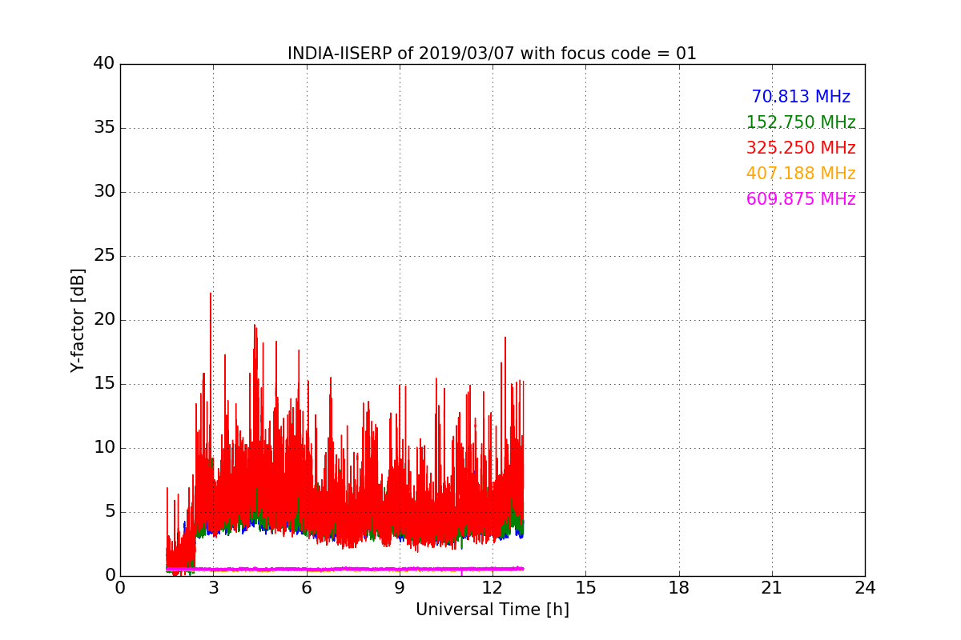This screenshot has width=961, height=640.
Task: Click the y-axis tick value 25
Action: [x=104, y=256]
